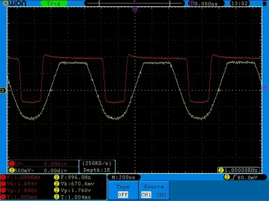
Task: Open the Source menu option
Action: point(154,187)
